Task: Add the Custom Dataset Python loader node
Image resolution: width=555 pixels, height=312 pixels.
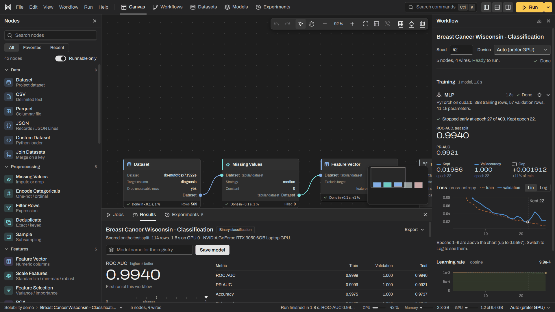Action: click(51, 140)
